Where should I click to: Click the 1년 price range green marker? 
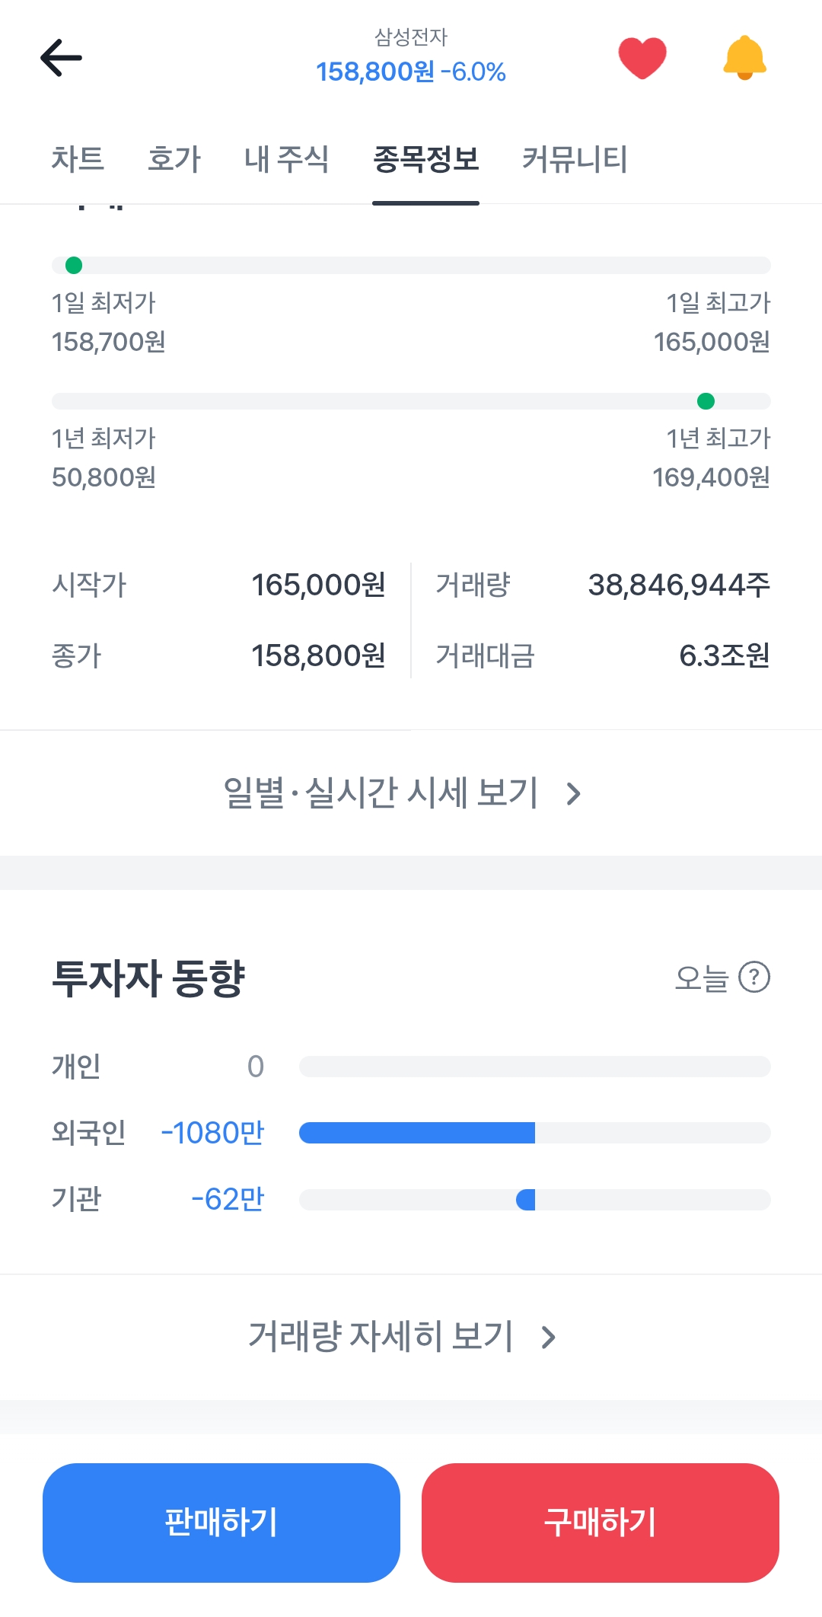tap(706, 400)
